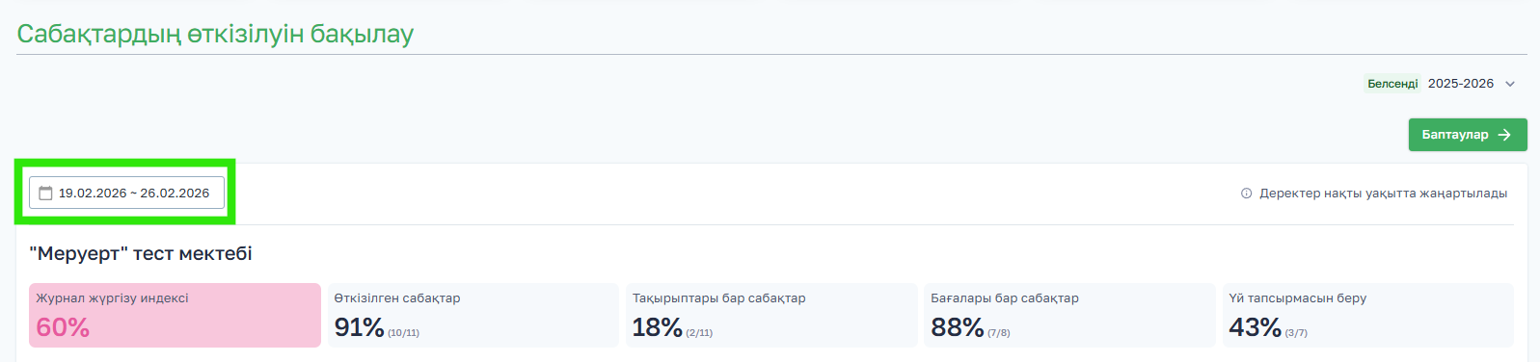Click the info icon beside Деректер нақты уақытта жаңартылады
The width and height of the screenshot is (1540, 362).
tap(1246, 194)
